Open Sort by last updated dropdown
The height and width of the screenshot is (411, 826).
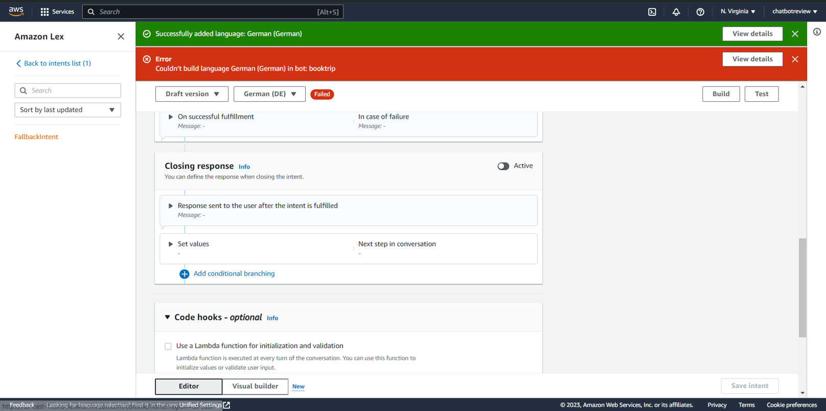pyautogui.click(x=67, y=110)
